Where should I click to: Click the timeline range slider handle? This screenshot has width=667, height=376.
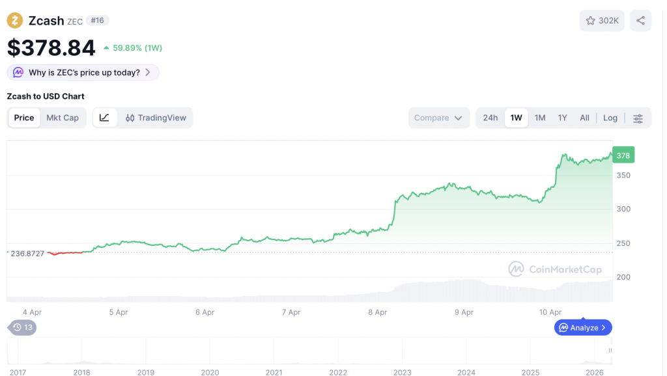click(610, 351)
